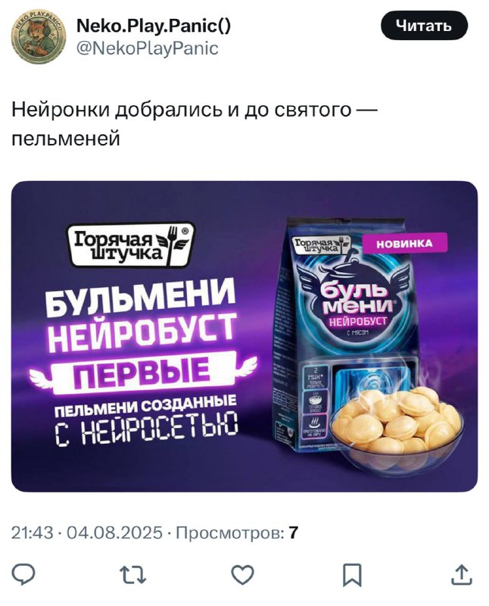This screenshot has width=489, height=606.
Task: Click the С НЕЙРОСЕТЬЮ caption in the image
Action: (x=146, y=428)
